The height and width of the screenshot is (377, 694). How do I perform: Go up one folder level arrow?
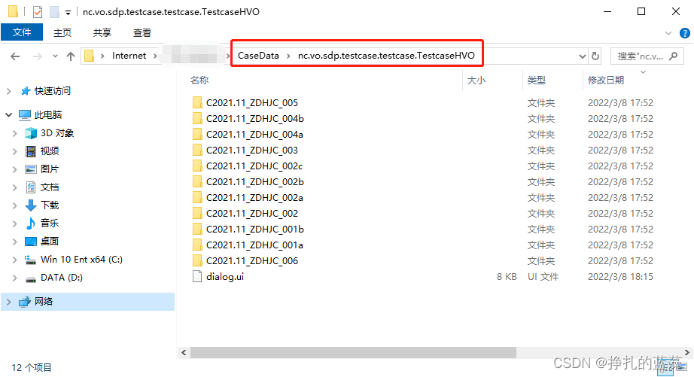pos(70,56)
